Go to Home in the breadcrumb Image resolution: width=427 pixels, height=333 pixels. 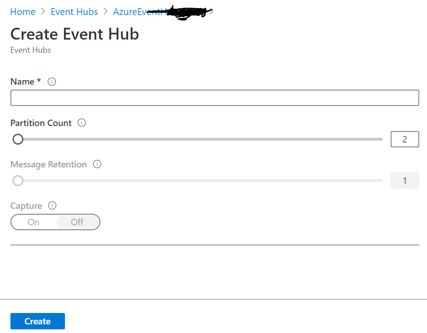[x=23, y=12]
